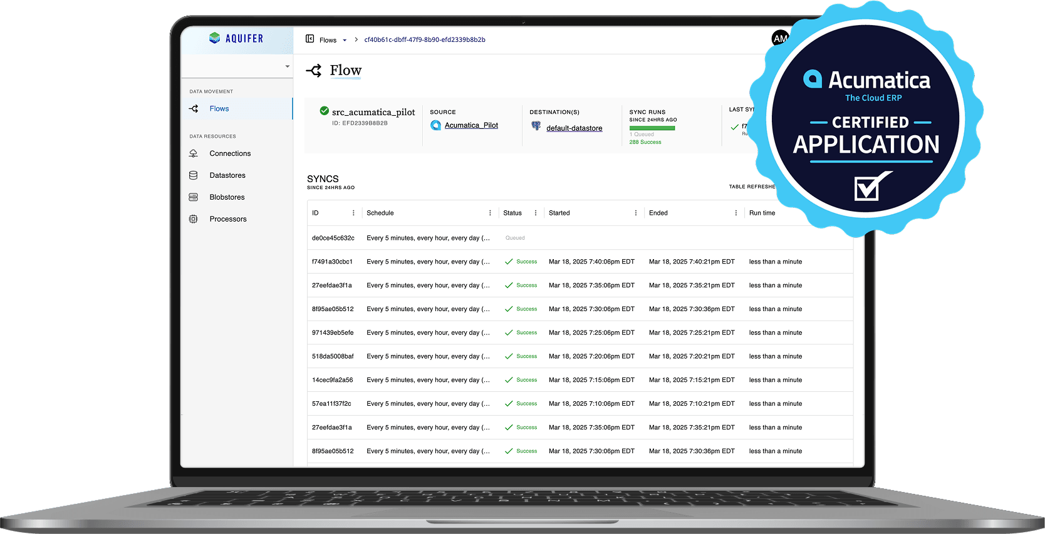Click Success checkmark on f7491a30cbc1 row
Viewport: 1045px width, 534px height.
(x=509, y=262)
